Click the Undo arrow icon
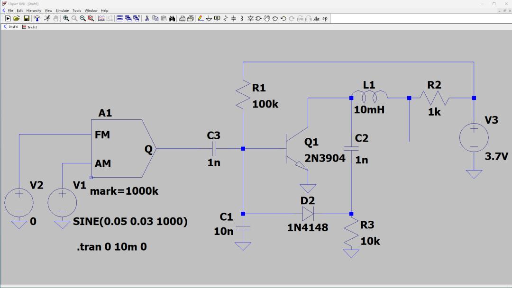This screenshot has width=512, height=288. tap(283, 18)
